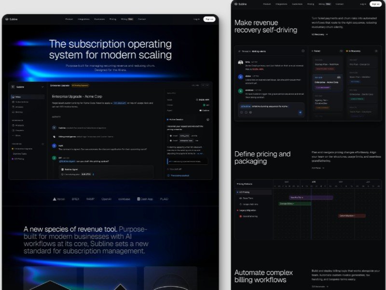Click the Subline logo in the navigation bar
Viewport: 386px width, 290px height.
pyautogui.click(x=13, y=19)
